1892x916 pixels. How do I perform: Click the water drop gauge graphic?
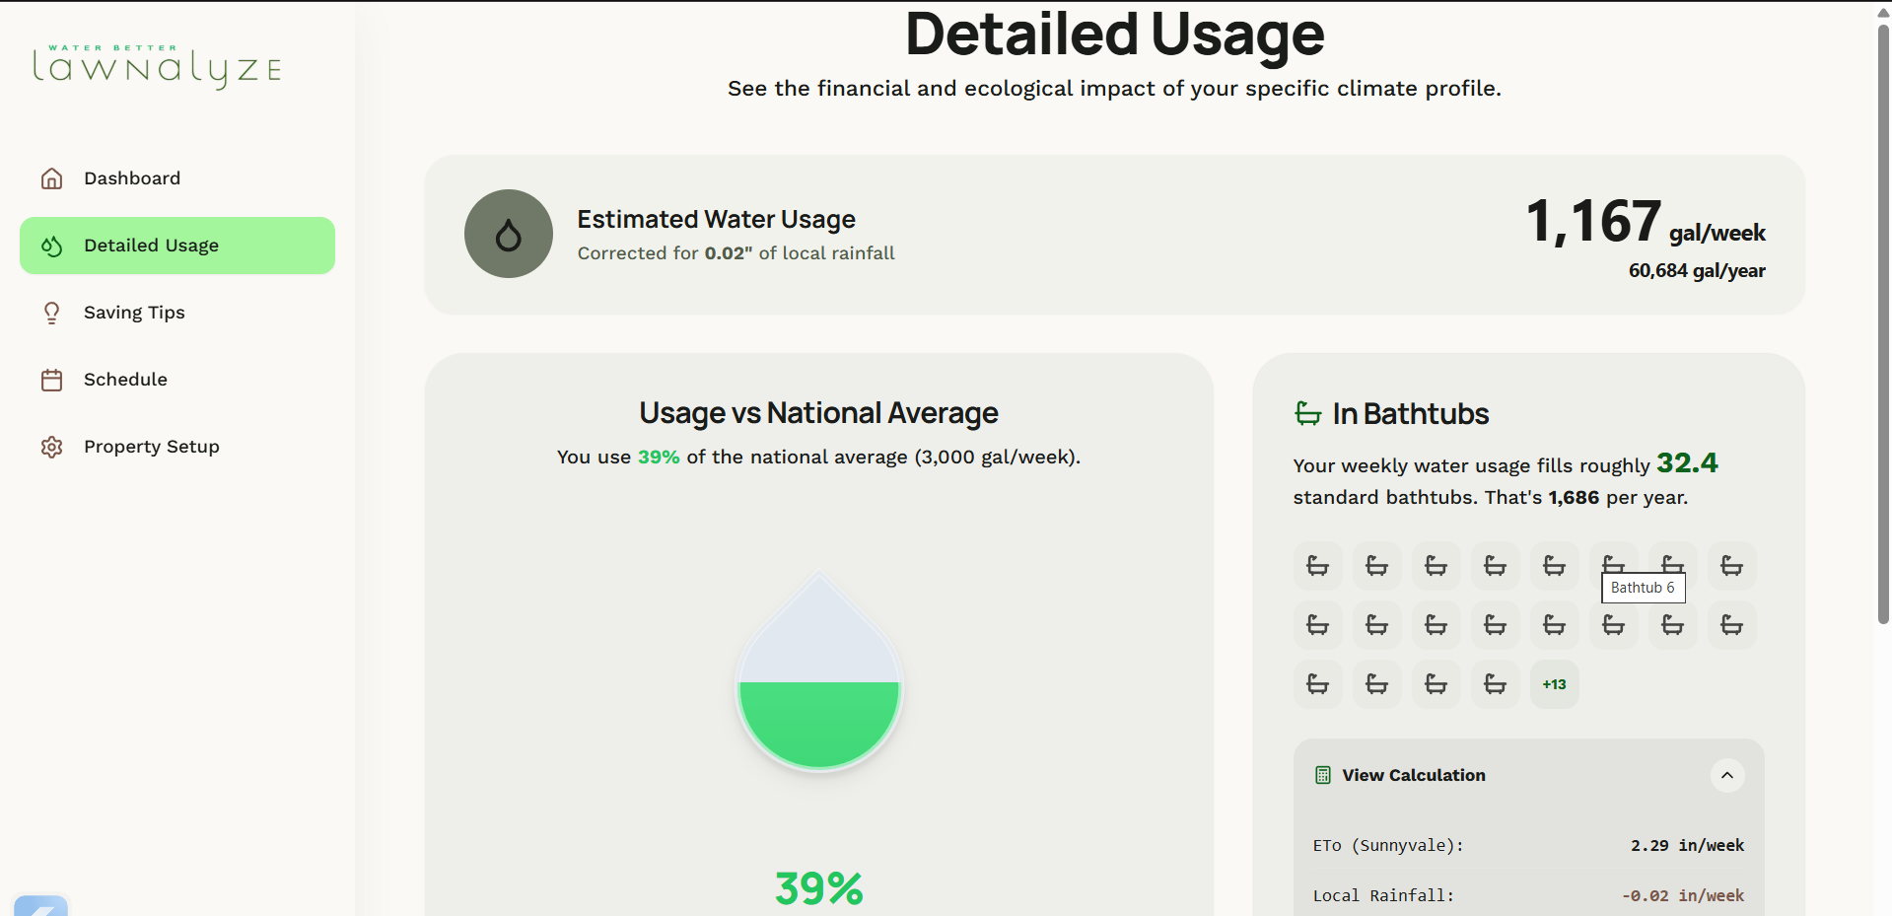(819, 670)
